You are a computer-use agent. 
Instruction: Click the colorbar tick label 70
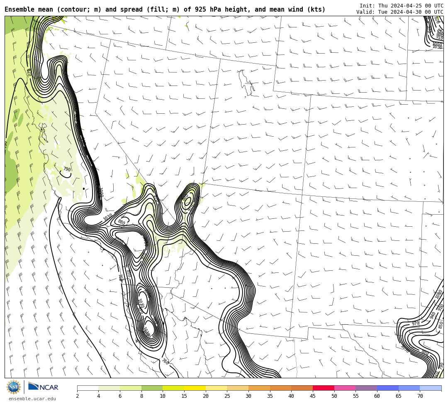(x=420, y=396)
